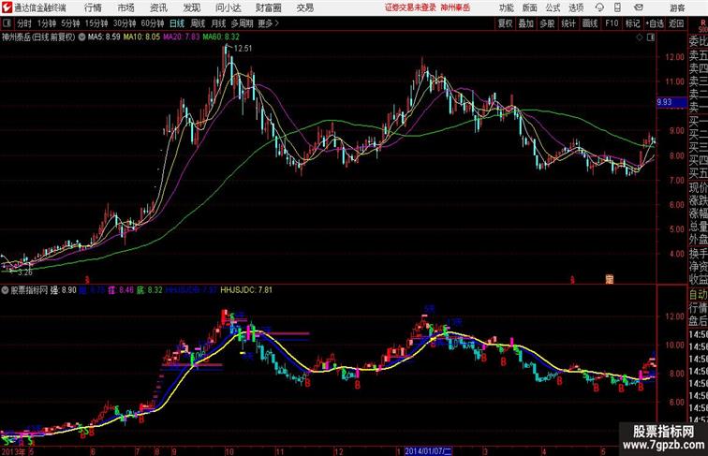Click the 复权 toolbar button
Image resolution: width=708 pixels, height=456 pixels.
tap(505, 23)
